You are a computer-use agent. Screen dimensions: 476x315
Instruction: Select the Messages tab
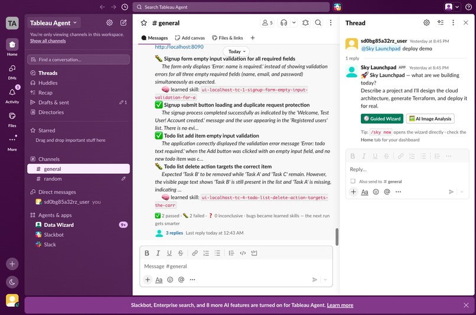tap(155, 38)
